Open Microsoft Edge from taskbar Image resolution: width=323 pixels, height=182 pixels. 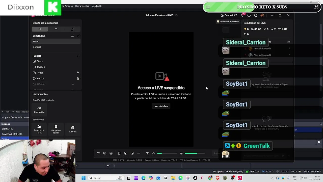point(143,178)
